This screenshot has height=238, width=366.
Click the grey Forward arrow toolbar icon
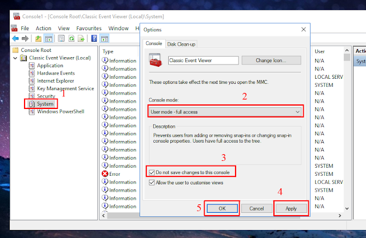[x=25, y=38]
